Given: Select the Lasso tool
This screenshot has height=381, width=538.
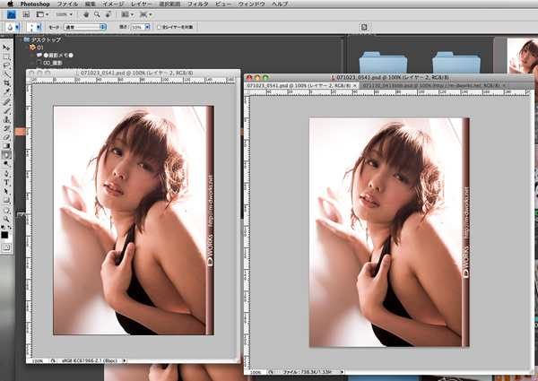Looking at the screenshot, I should coord(6,65).
